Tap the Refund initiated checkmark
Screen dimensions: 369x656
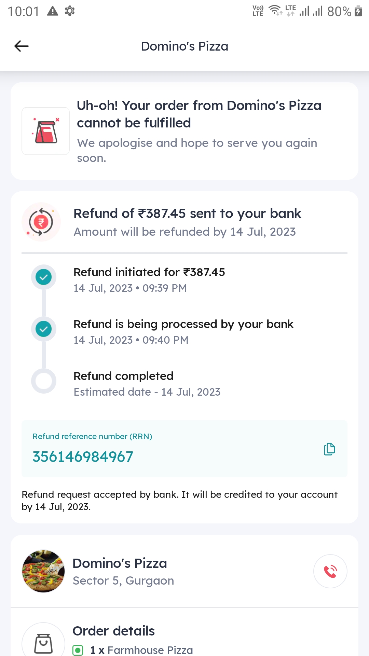pos(43,277)
